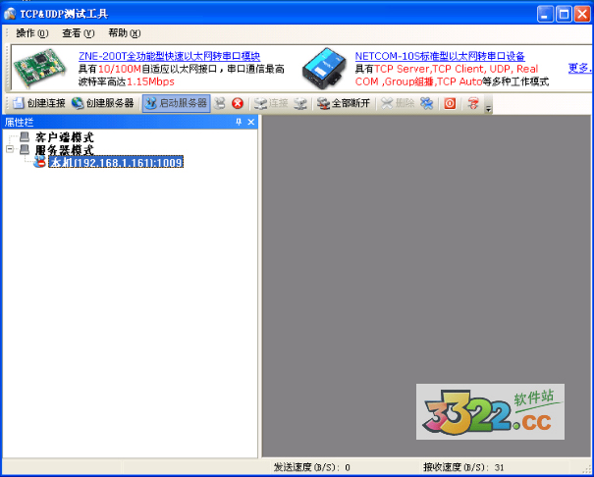This screenshot has width=594, height=477.
Task: Click the 创建连接 toolbar button
Action: pos(38,103)
